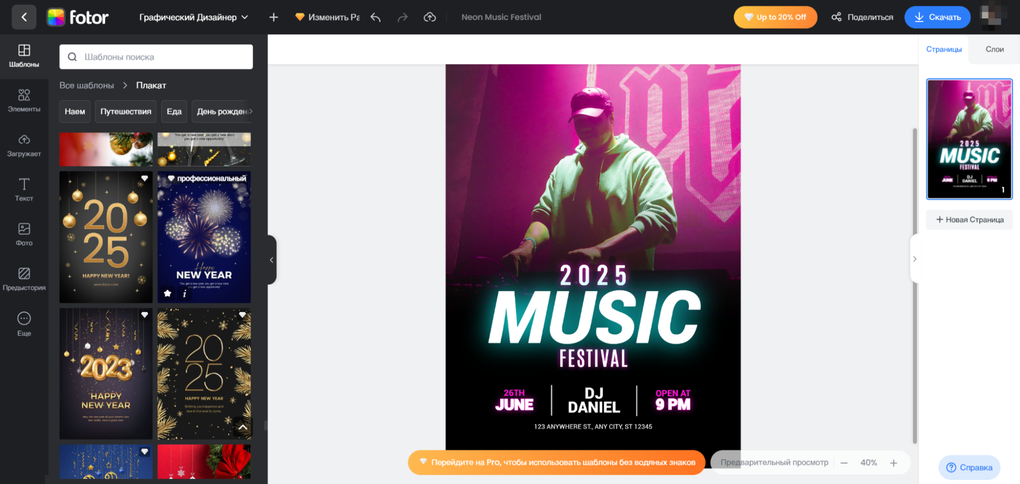Screen dimensions: 1020x484
Task: Click the cloud save icon
Action: [430, 17]
